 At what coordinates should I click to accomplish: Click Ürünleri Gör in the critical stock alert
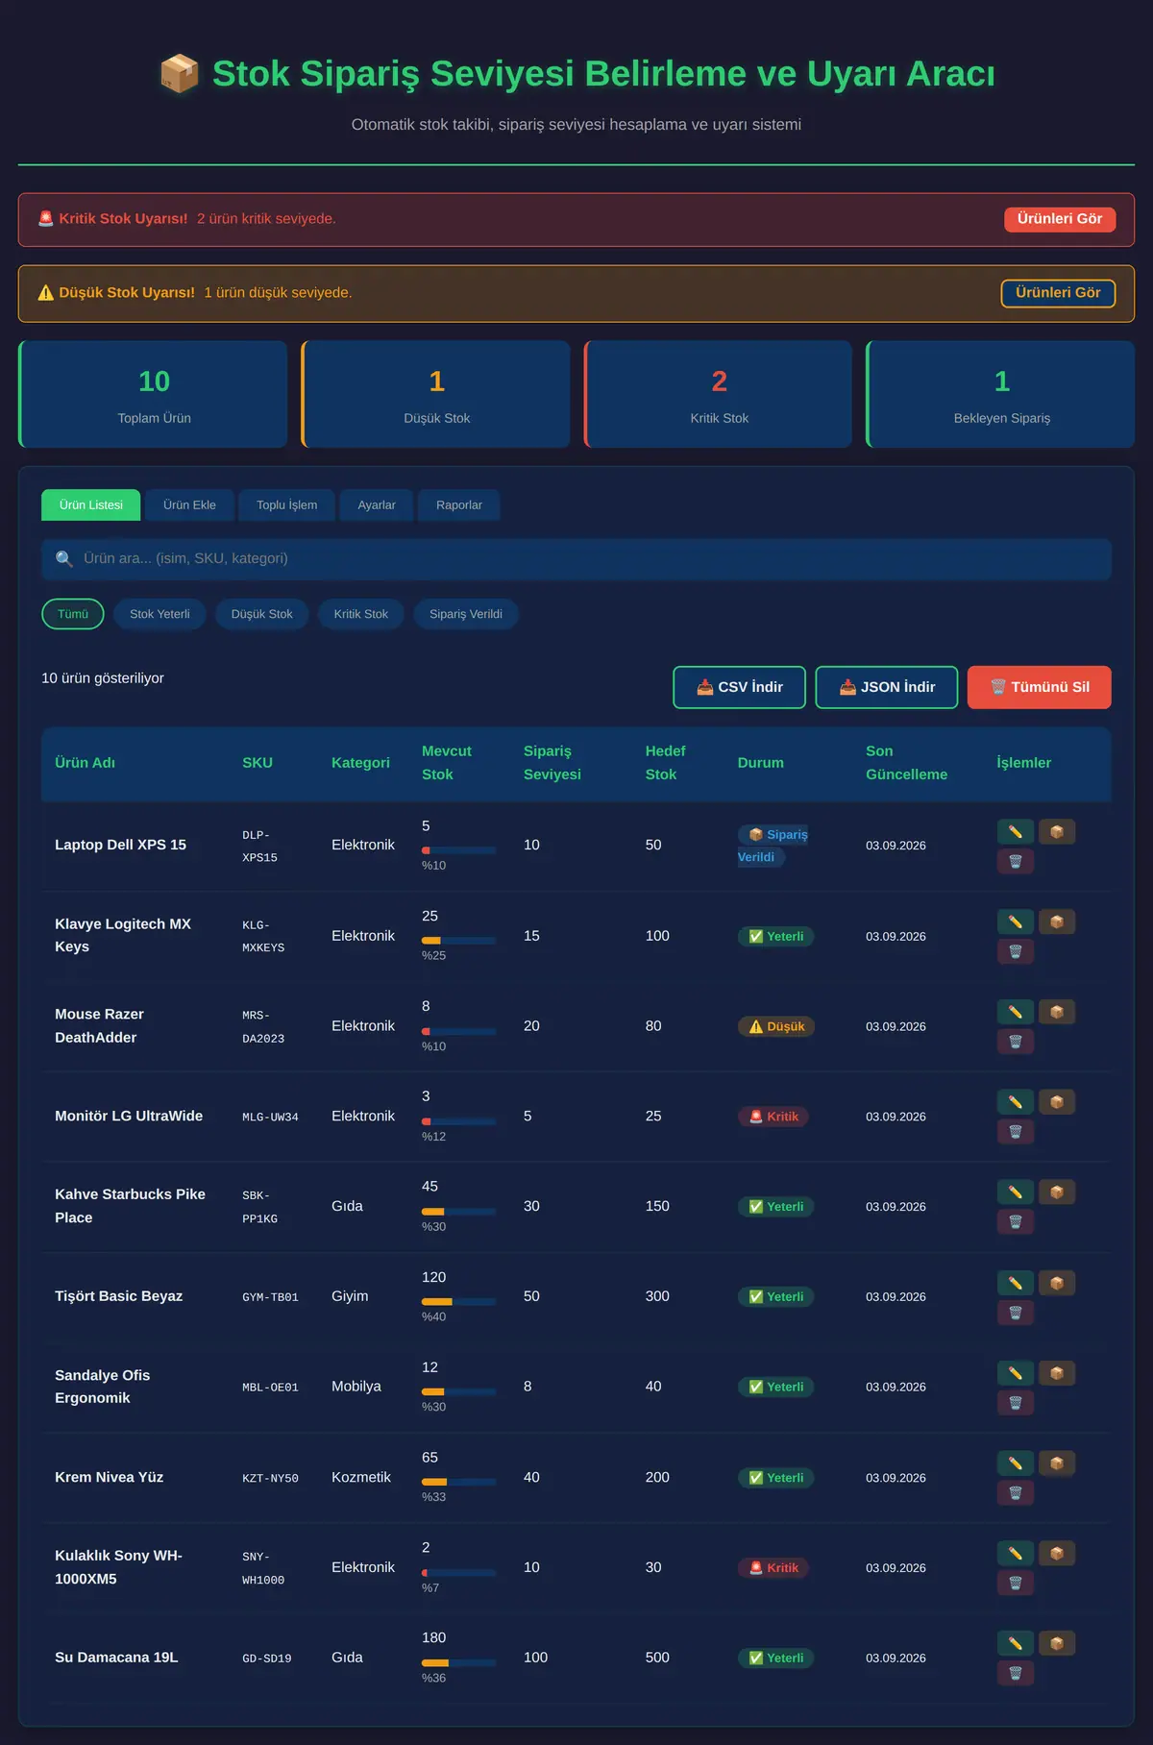(x=1060, y=219)
